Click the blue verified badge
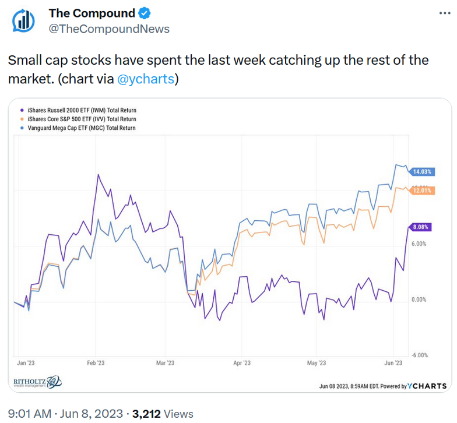457x423 pixels. [145, 13]
